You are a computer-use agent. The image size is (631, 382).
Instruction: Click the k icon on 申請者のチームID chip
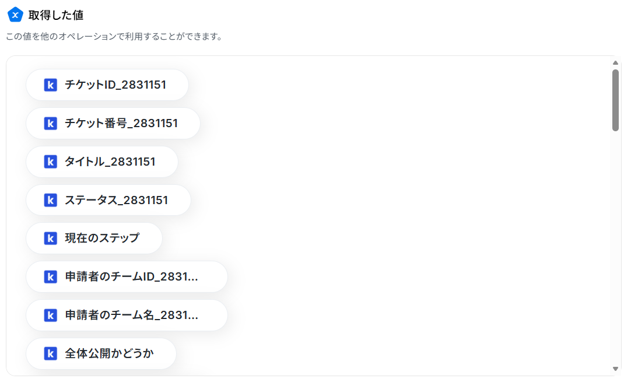pos(50,277)
